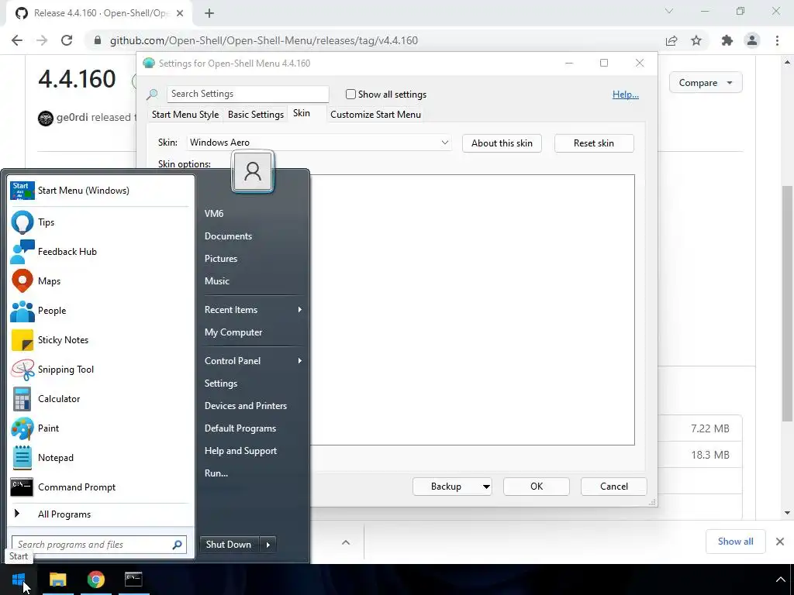Launch the Tips app
Image resolution: width=794 pixels, height=595 pixels.
pos(100,222)
